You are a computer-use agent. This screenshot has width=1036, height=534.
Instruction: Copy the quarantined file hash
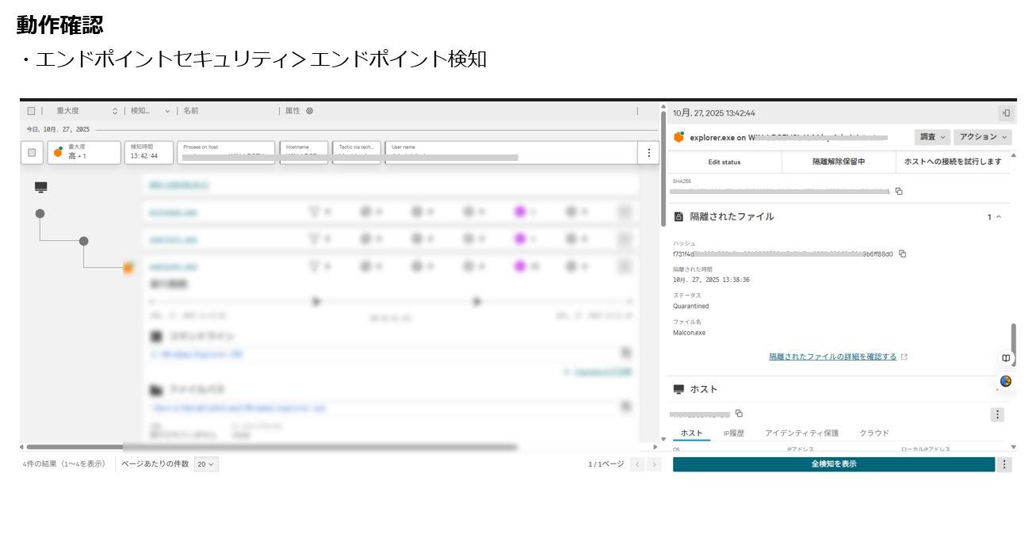(x=902, y=254)
